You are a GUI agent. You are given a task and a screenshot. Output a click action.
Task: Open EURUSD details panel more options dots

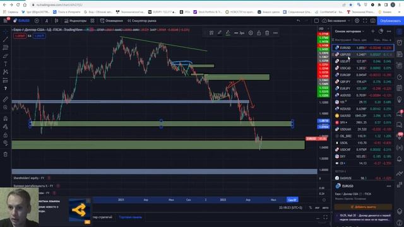click(389, 186)
